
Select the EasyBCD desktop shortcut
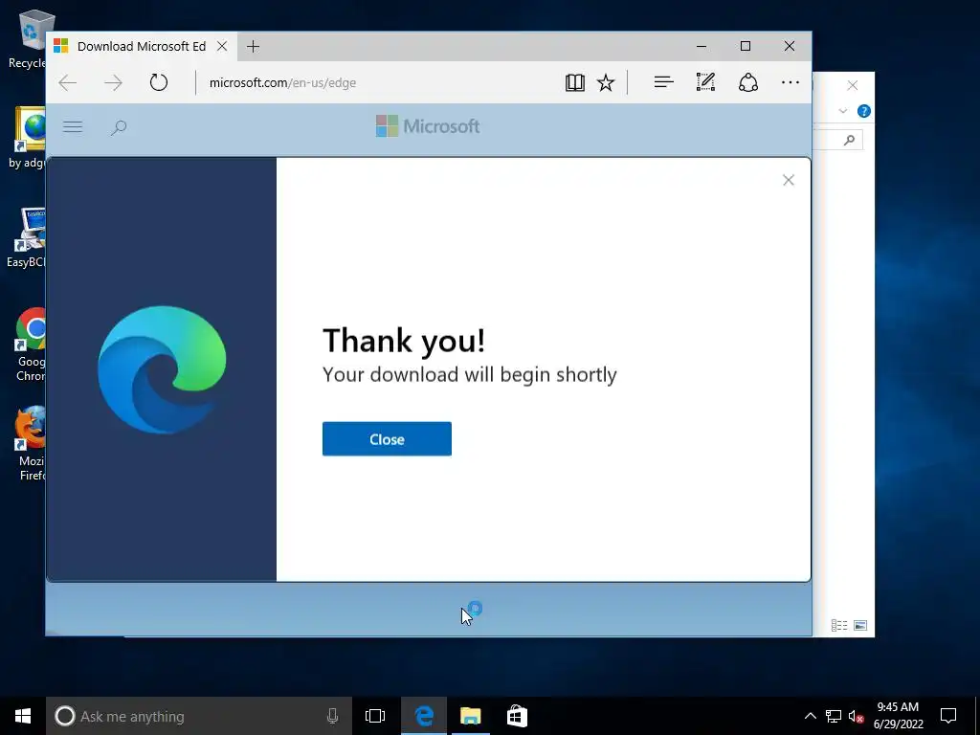26,237
